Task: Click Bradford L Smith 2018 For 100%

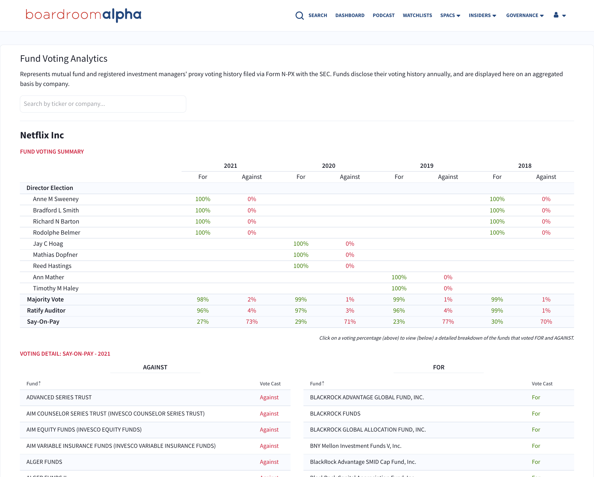Action: click(x=497, y=210)
